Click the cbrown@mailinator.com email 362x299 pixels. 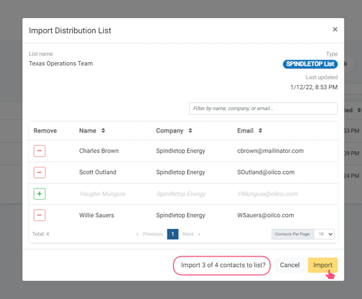pos(270,151)
